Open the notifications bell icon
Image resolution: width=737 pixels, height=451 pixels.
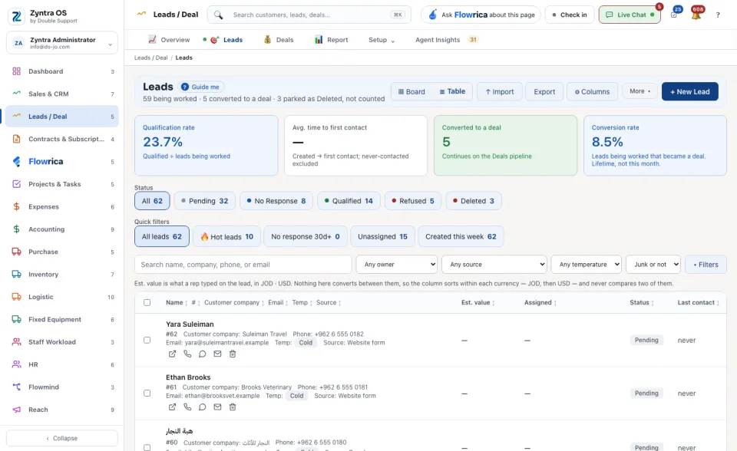tap(696, 15)
